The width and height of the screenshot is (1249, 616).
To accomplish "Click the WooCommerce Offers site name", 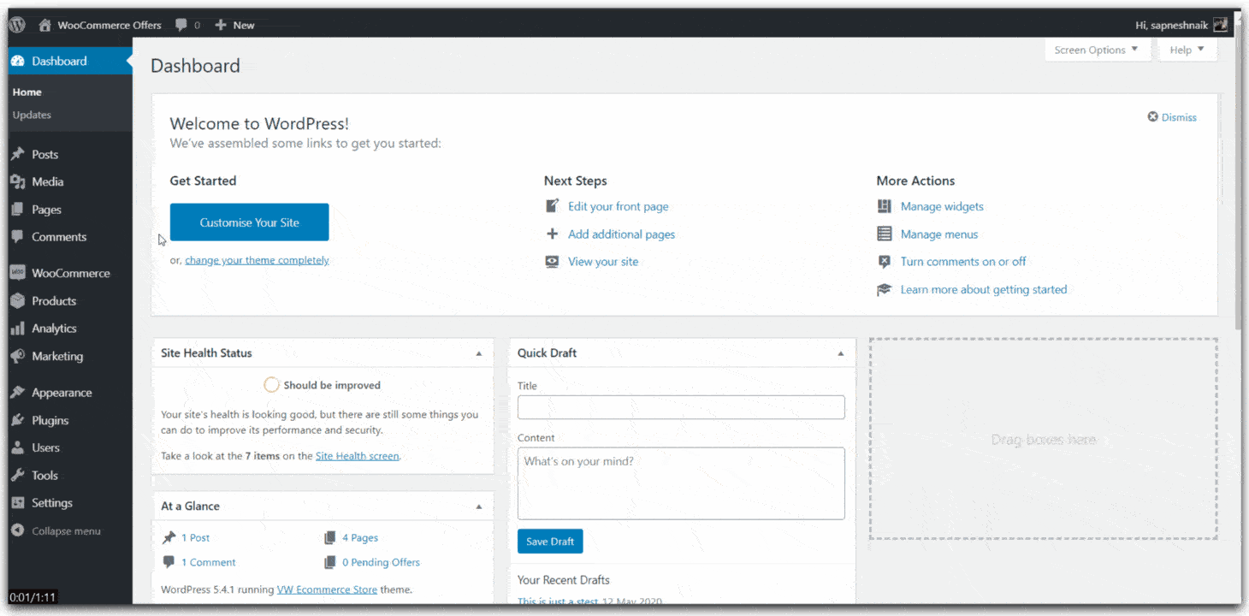I will (x=110, y=25).
